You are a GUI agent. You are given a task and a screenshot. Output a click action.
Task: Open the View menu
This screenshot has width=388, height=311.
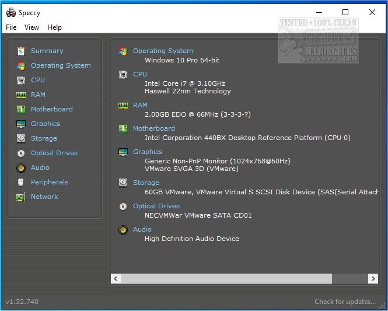[x=32, y=27]
